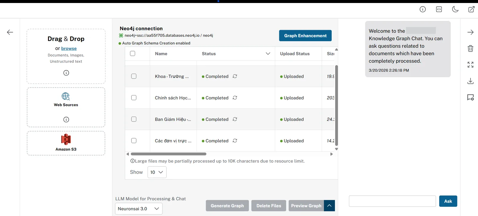Image resolution: width=478 pixels, height=216 pixels.
Task: Follow the browse link to upload files
Action: [x=69, y=48]
